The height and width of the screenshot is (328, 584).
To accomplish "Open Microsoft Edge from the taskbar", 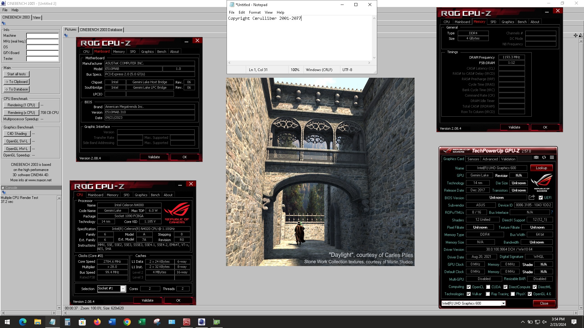I will [23, 322].
